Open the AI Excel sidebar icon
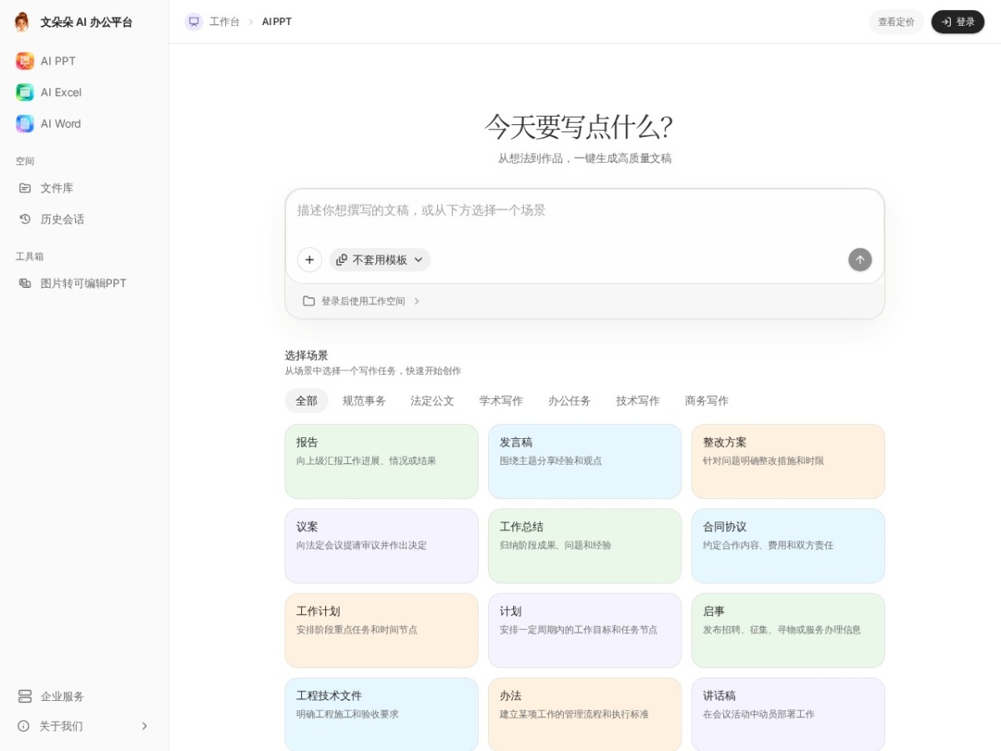Image resolution: width=1001 pixels, height=751 pixels. point(25,92)
